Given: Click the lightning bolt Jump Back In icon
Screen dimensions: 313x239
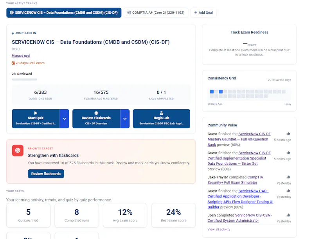Looking at the screenshot, I should [x=13, y=33].
